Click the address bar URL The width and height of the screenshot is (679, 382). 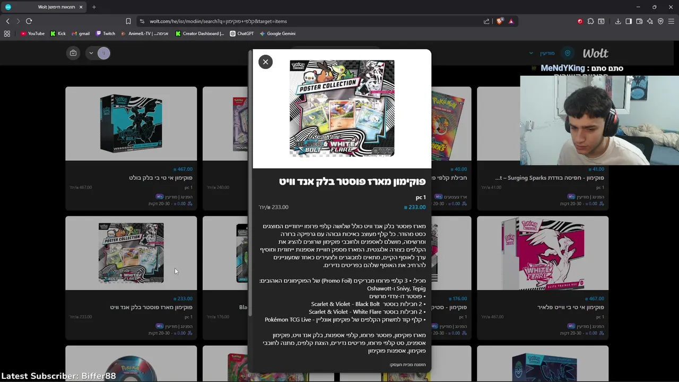click(x=218, y=21)
